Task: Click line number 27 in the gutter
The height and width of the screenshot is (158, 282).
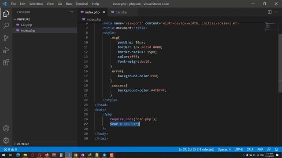Action: pyautogui.click(x=86, y=124)
